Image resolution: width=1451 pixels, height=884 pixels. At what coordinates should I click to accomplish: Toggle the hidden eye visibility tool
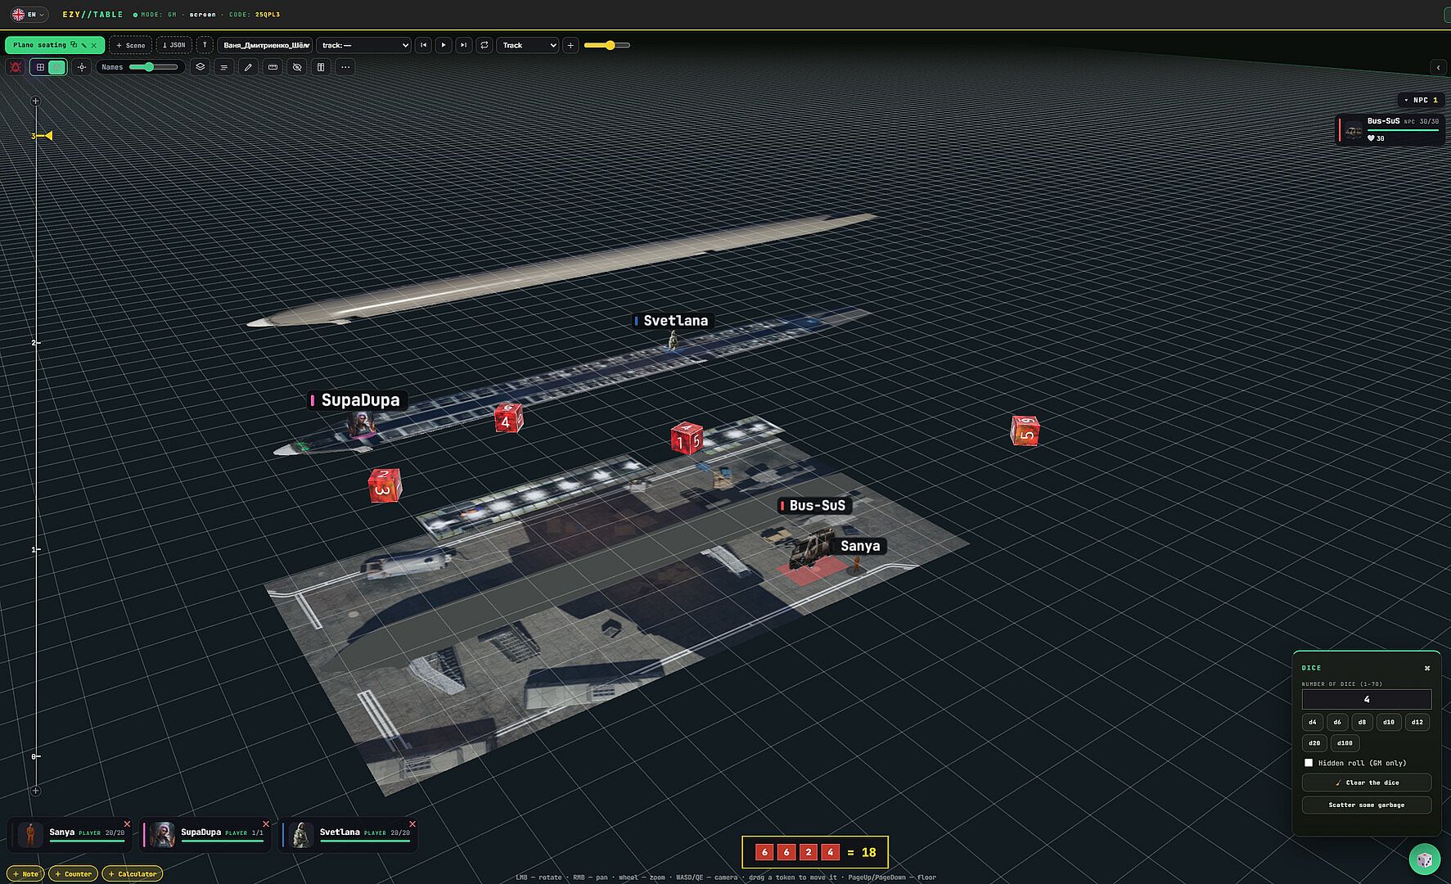(x=297, y=67)
